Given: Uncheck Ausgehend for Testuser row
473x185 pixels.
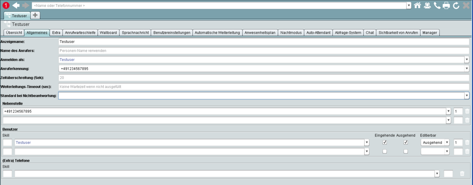Looking at the screenshot, I should click(x=406, y=142).
